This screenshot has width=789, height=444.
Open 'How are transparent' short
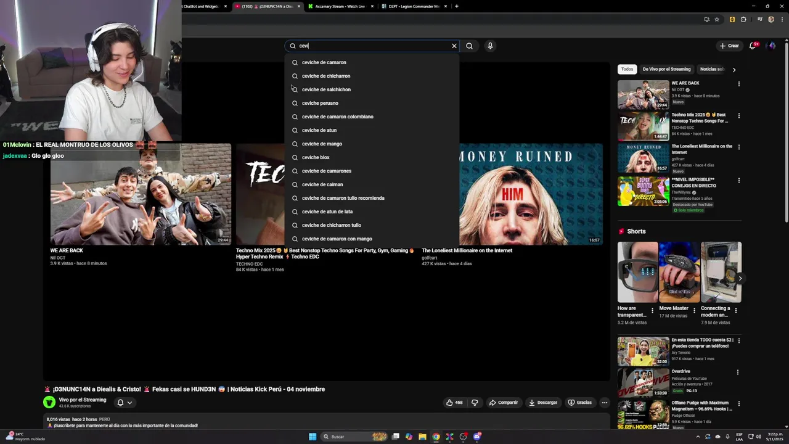tap(637, 272)
